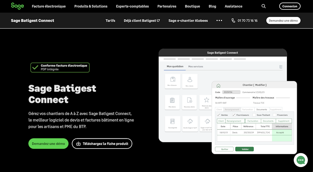Open the Sage e-chantier Alobees link
Screen dimensions: 313x172
coord(188,20)
